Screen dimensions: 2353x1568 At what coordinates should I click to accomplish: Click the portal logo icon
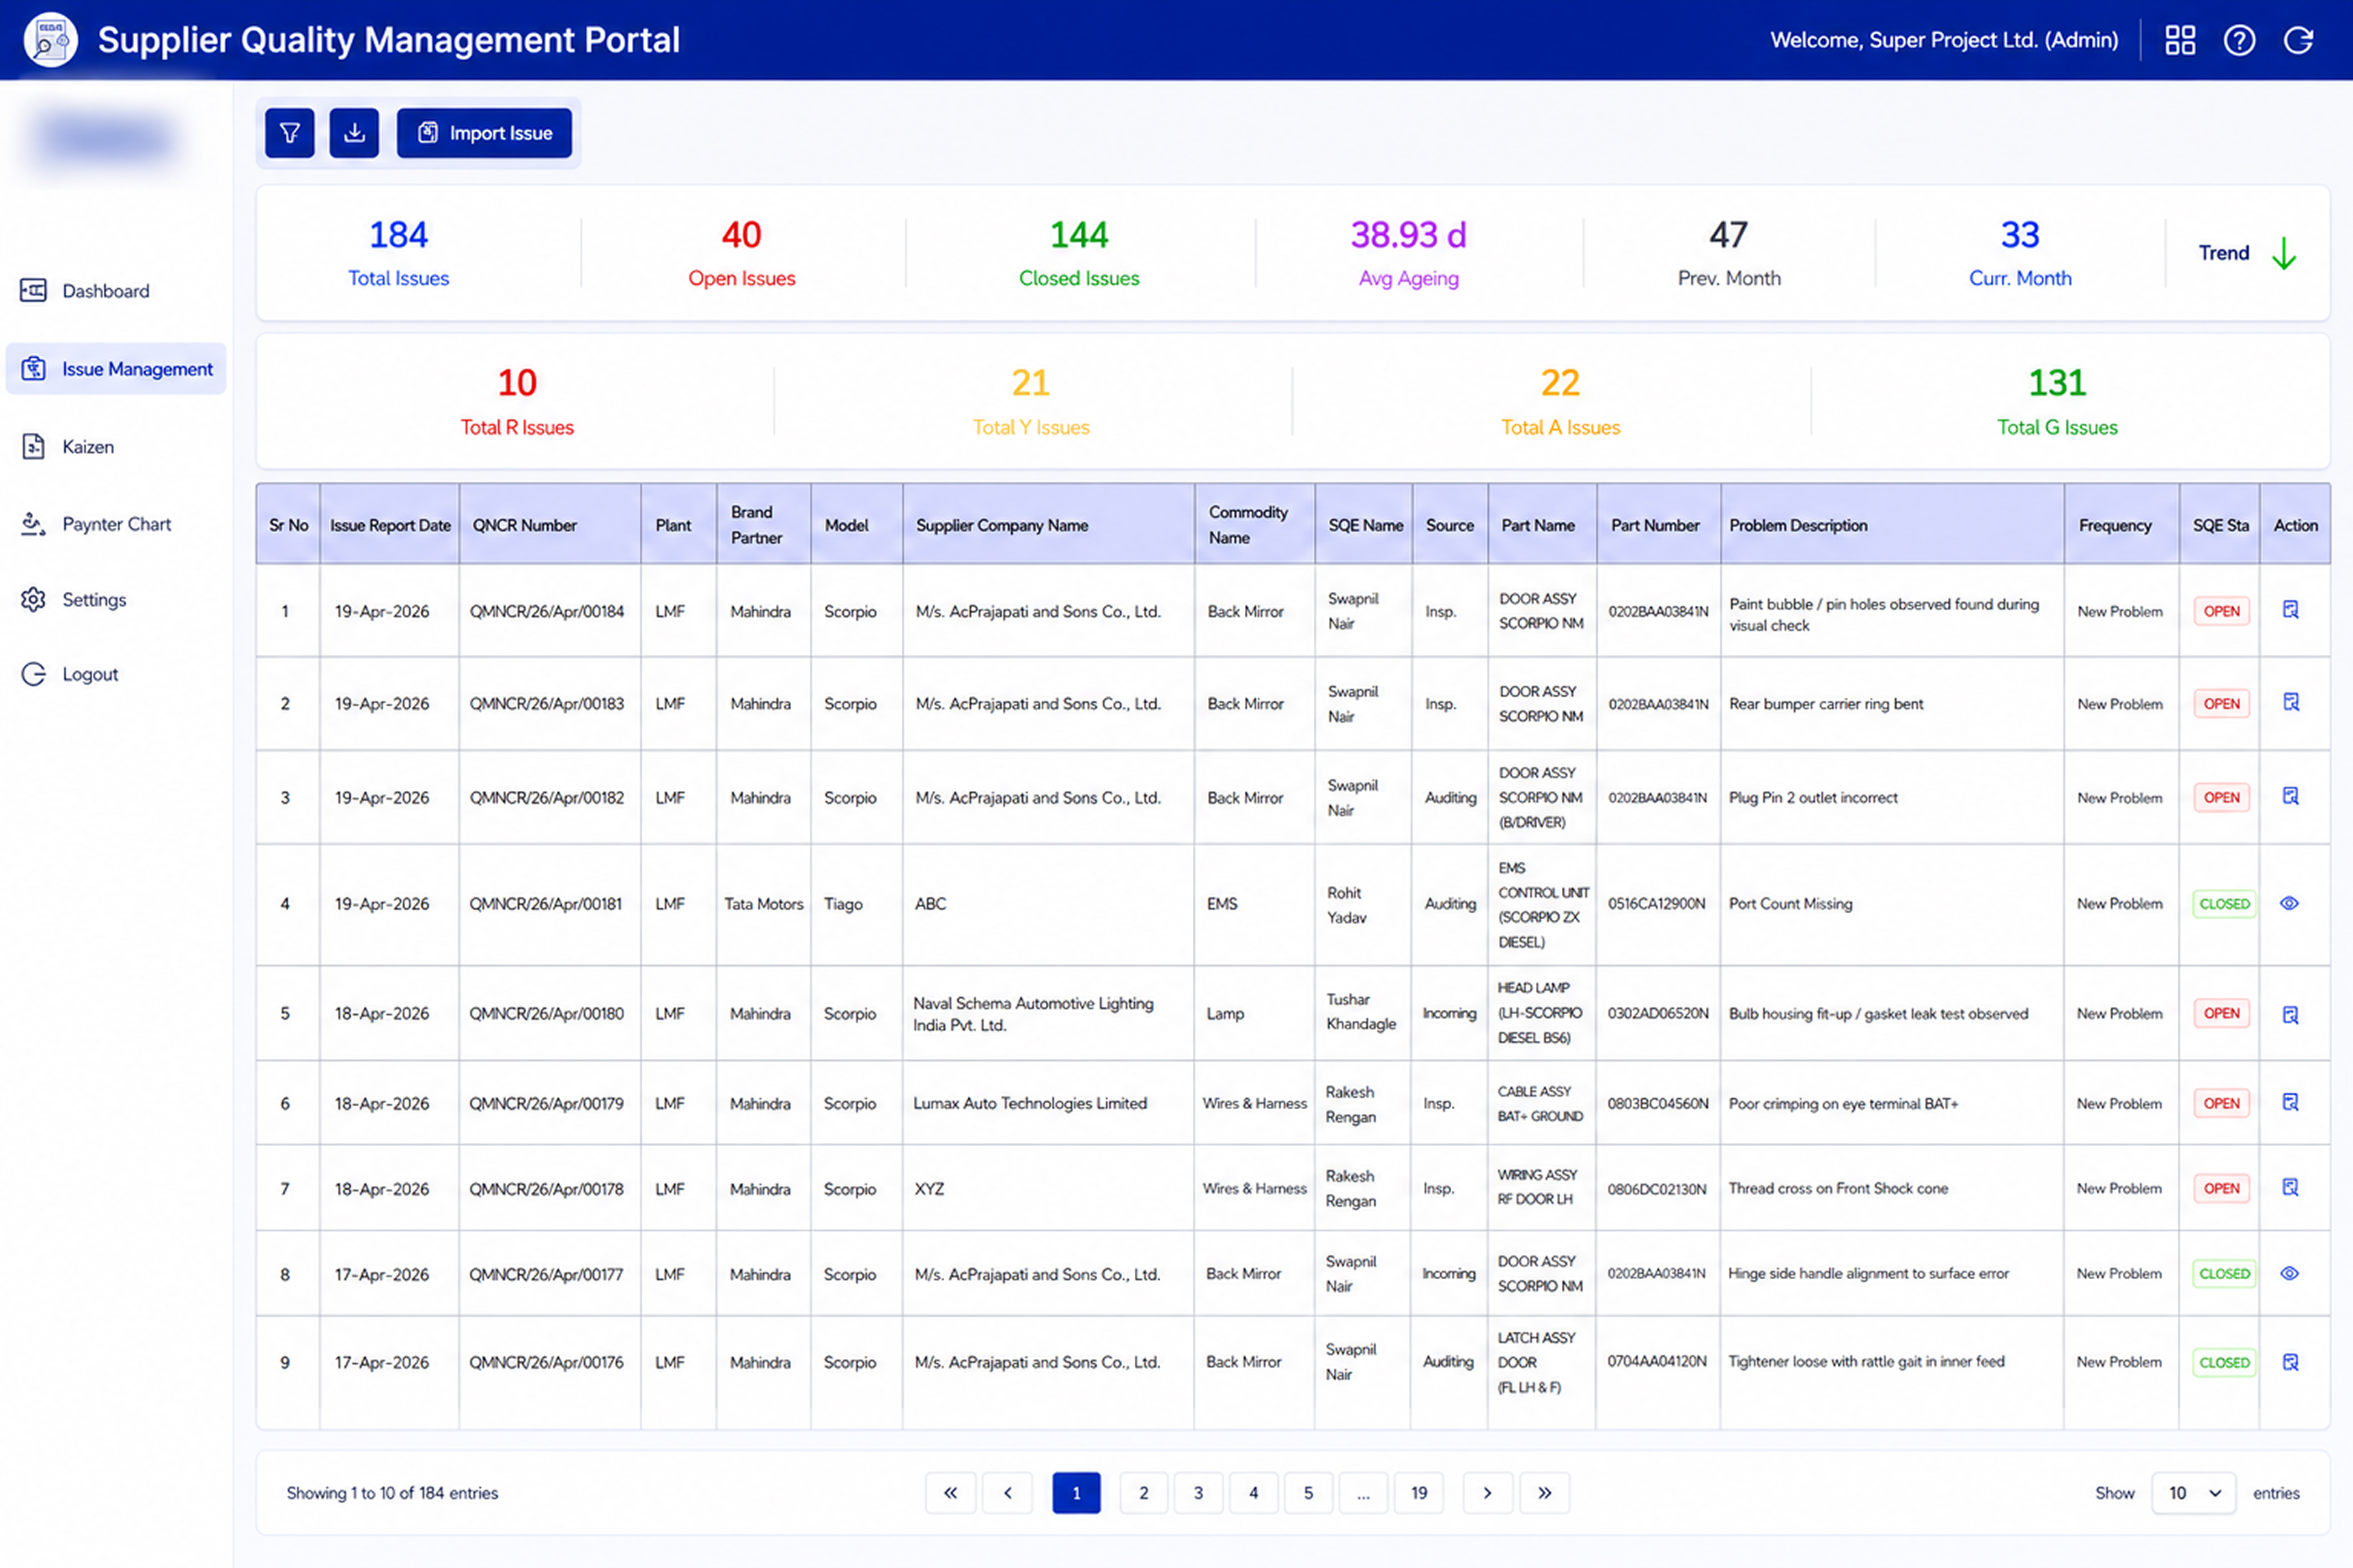(50, 40)
